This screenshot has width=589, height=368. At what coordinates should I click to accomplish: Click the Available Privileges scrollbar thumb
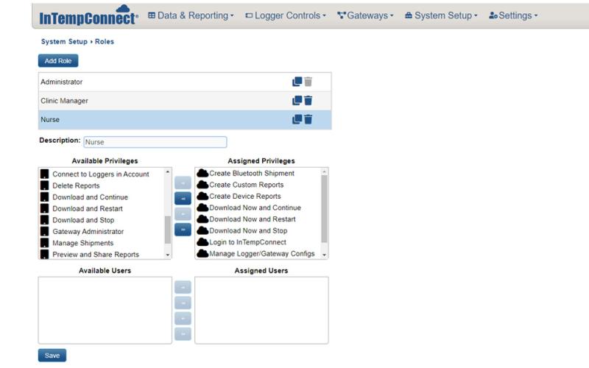168,230
